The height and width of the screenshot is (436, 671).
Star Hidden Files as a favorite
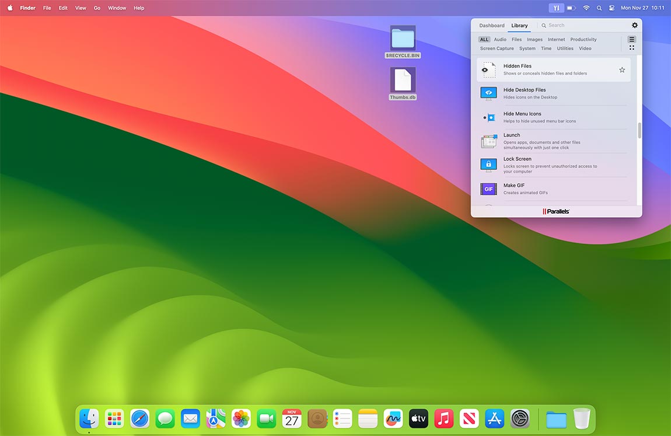[622, 69]
